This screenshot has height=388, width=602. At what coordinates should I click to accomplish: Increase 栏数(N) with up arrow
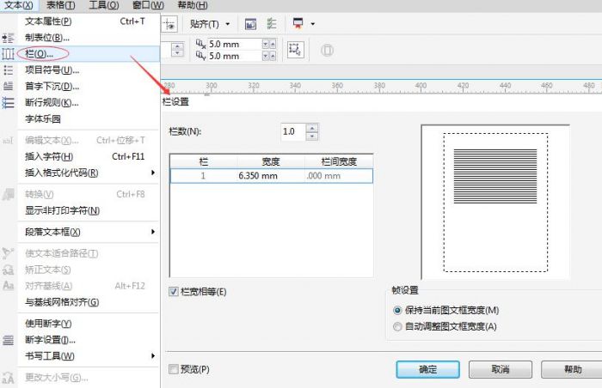(312, 128)
